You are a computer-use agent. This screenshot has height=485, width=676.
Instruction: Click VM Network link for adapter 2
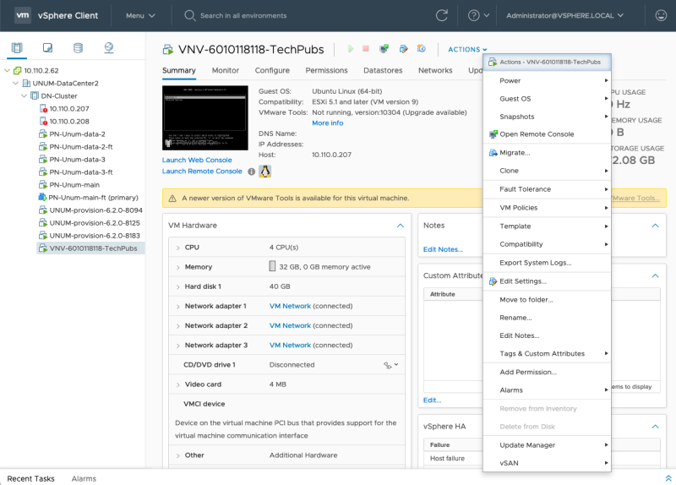click(x=290, y=325)
